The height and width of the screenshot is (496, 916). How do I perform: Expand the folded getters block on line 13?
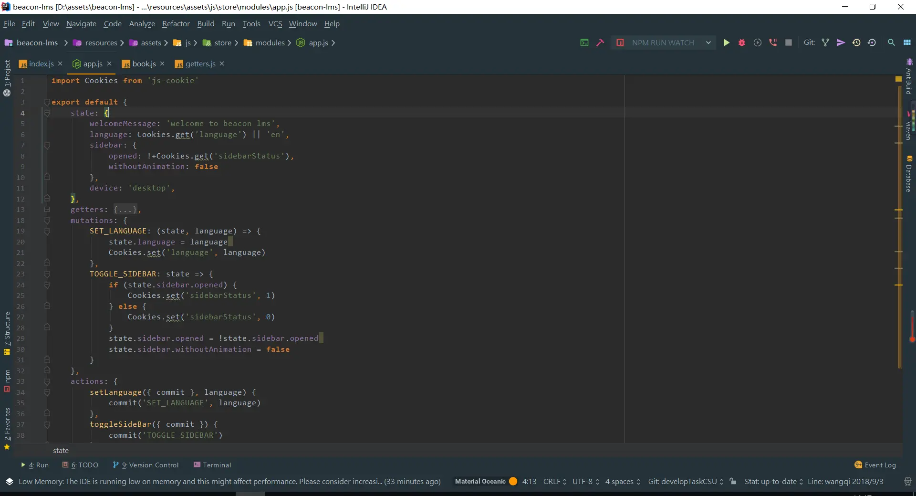pos(47,210)
